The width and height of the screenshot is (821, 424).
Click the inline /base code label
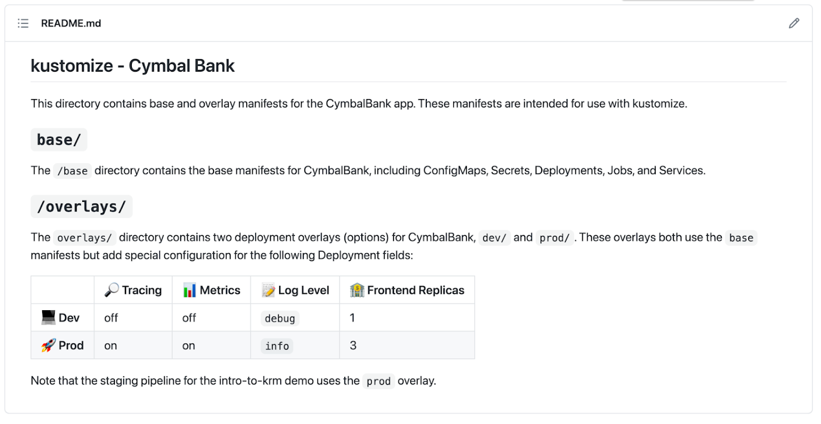72,171
